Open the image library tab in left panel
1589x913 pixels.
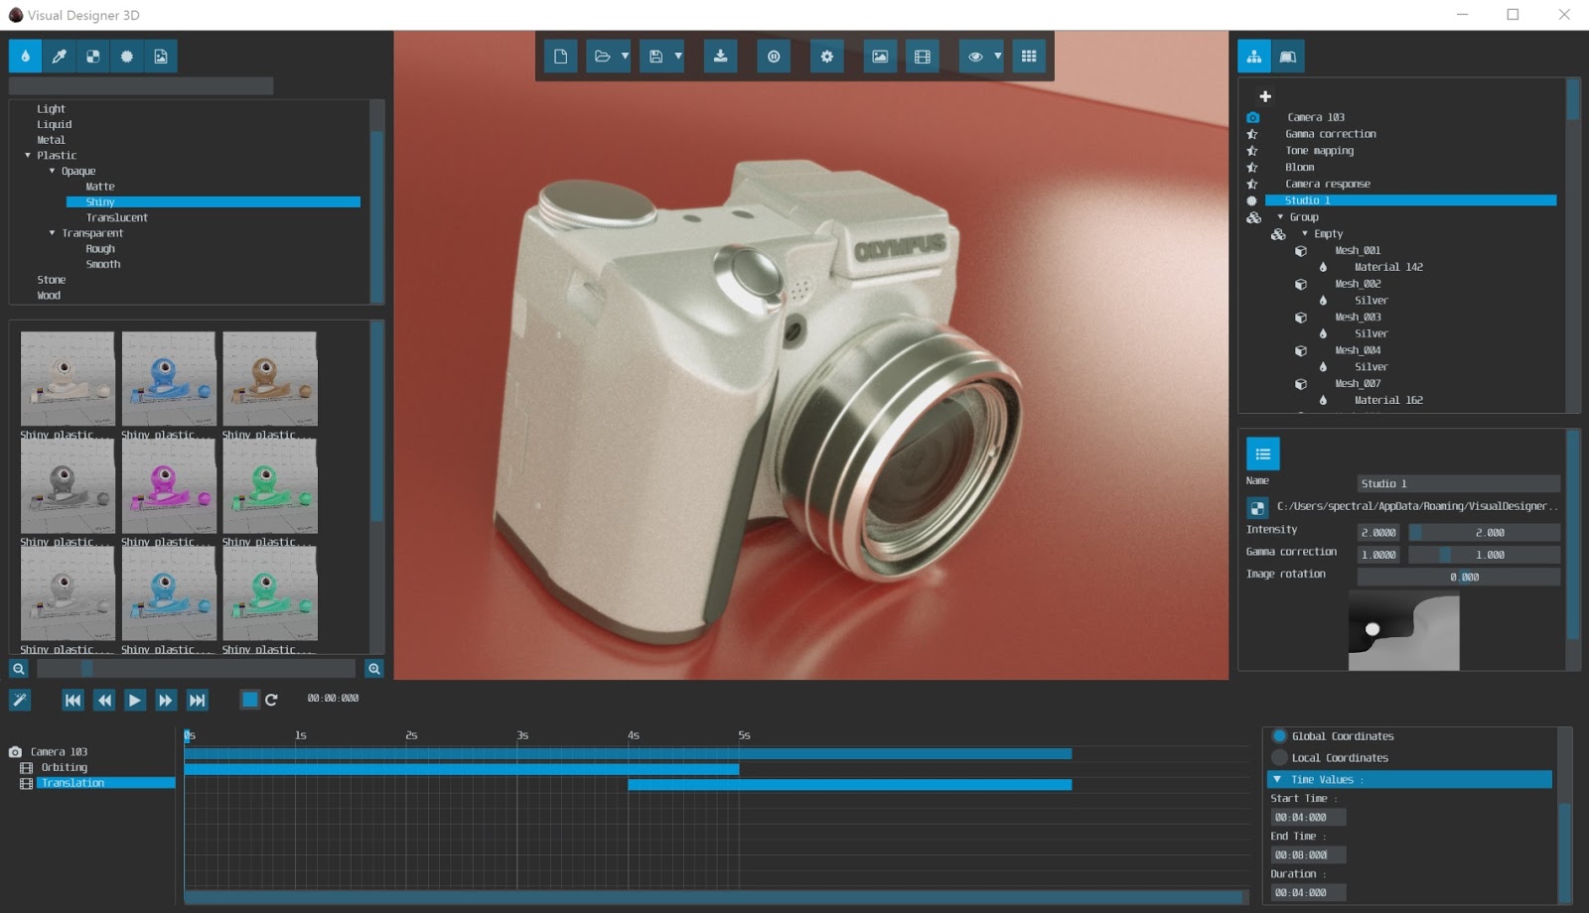point(161,57)
